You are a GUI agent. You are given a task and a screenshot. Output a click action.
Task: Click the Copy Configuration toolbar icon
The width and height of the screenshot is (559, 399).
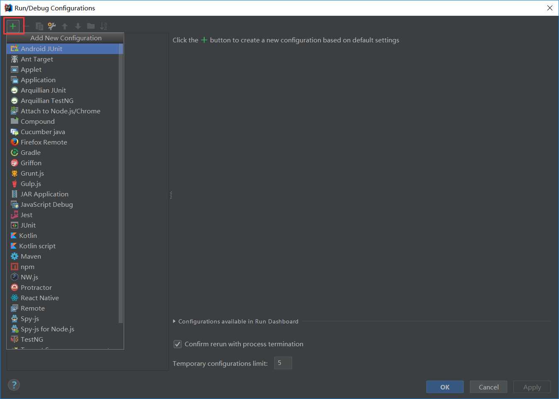click(39, 26)
